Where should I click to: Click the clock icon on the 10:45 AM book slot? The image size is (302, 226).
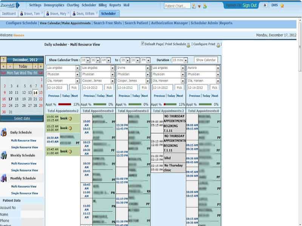[x=70, y=151]
